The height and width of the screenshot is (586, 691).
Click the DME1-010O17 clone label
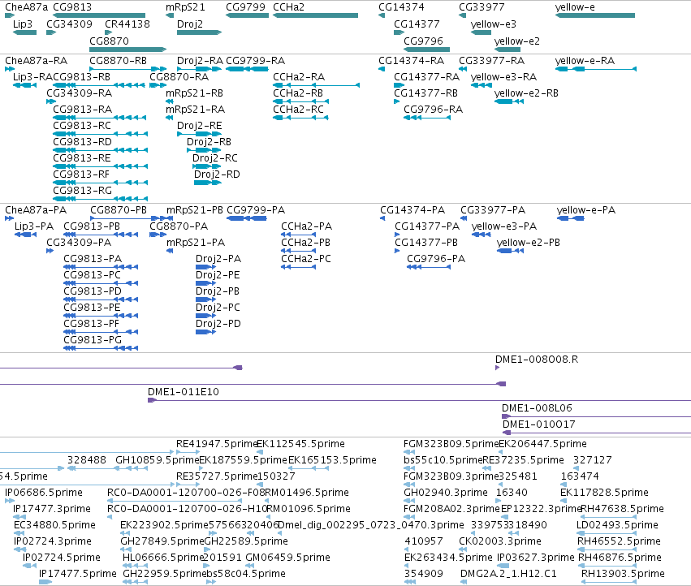[x=538, y=424]
